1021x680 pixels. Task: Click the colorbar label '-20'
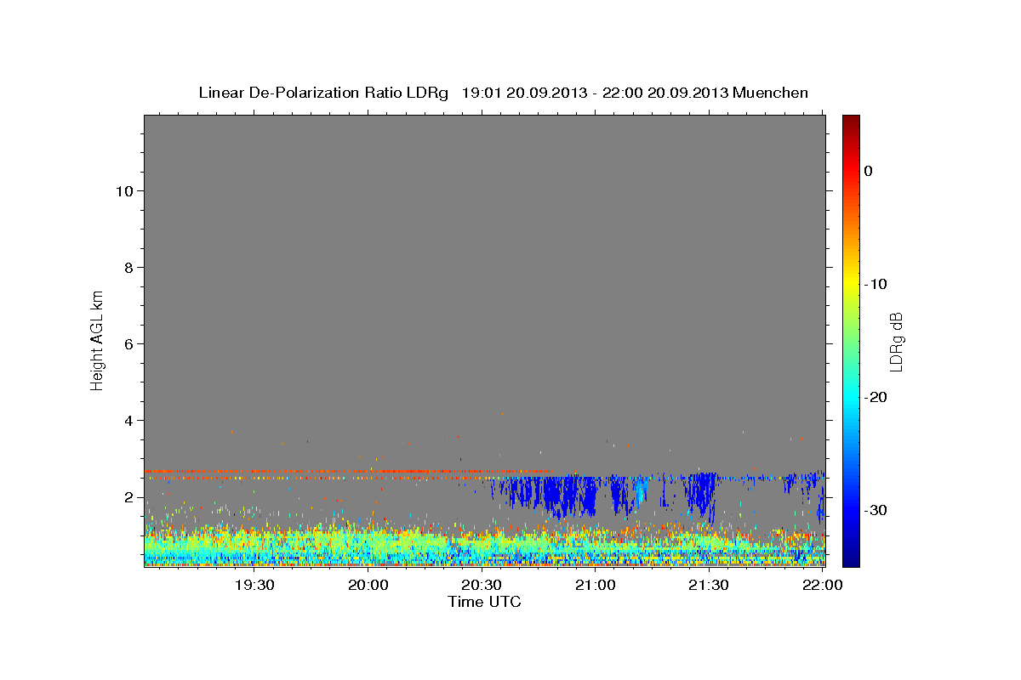876,397
